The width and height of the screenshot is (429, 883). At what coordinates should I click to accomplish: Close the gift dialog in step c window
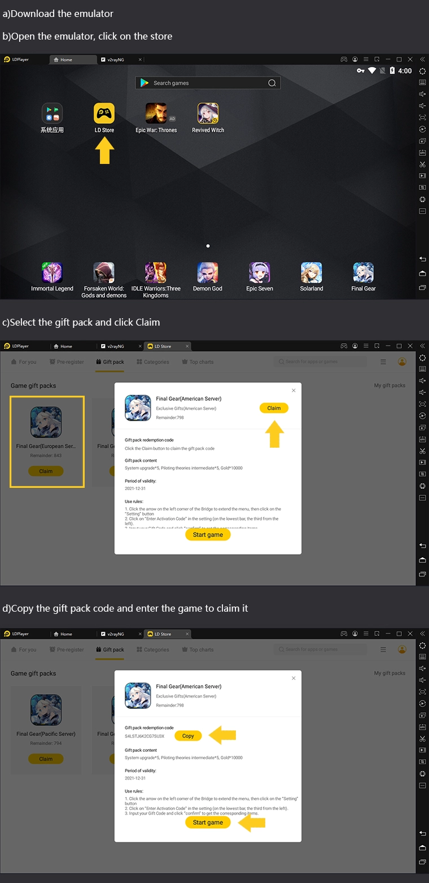point(294,390)
